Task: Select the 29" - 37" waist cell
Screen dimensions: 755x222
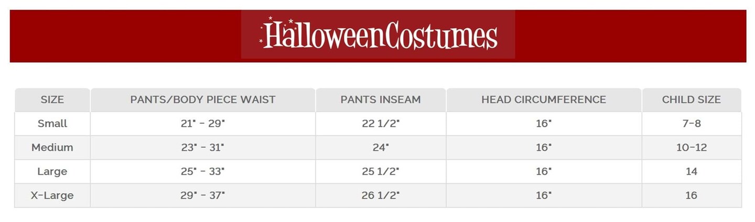Action: click(x=203, y=195)
